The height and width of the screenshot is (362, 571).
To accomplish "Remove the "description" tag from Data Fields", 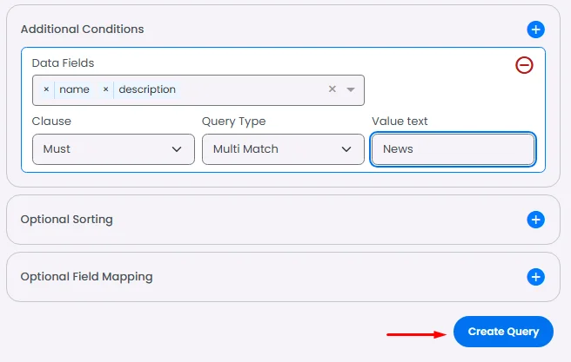I will pyautogui.click(x=105, y=89).
